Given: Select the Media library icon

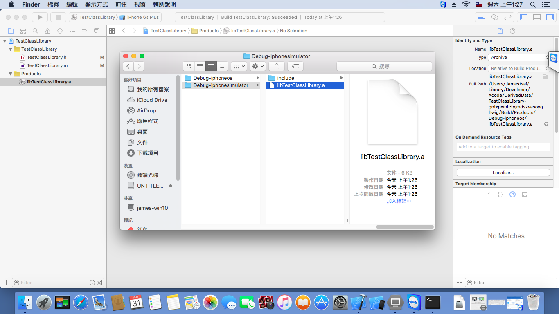Looking at the screenshot, I should 525,195.
